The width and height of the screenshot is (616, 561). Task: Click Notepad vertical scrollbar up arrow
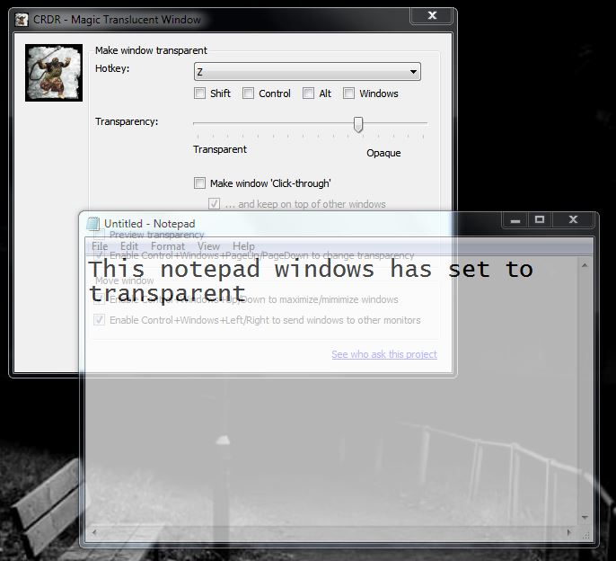[x=585, y=265]
